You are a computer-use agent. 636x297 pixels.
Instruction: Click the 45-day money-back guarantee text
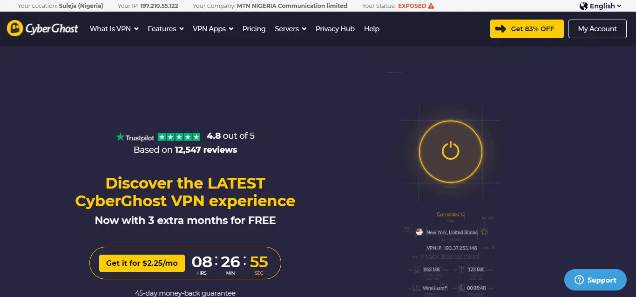(185, 293)
